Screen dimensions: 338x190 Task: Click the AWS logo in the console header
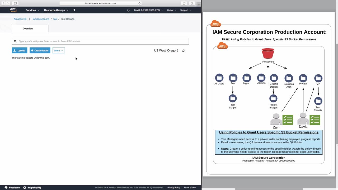tap(13, 10)
